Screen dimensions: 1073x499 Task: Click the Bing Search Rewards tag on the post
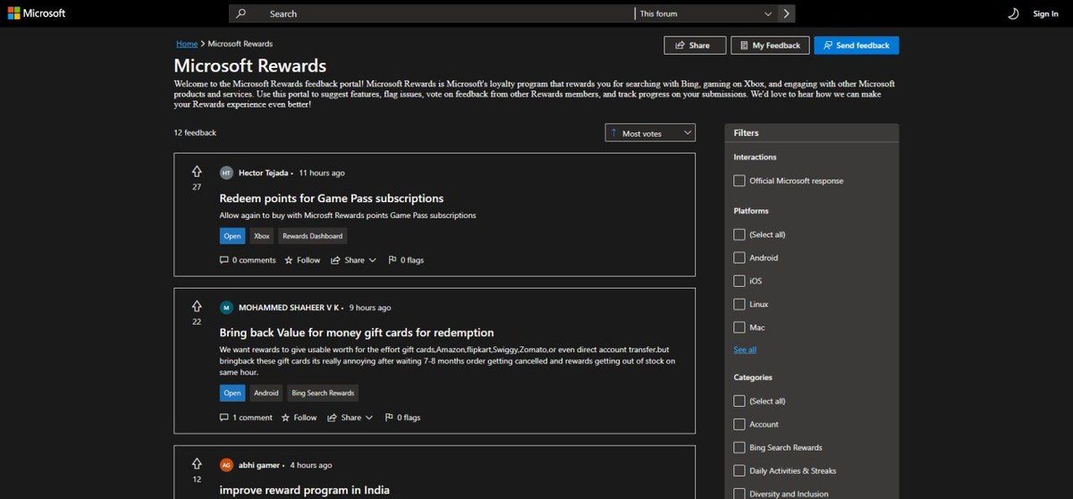[x=323, y=393]
